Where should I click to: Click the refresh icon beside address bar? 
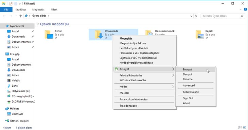tap(196, 16)
